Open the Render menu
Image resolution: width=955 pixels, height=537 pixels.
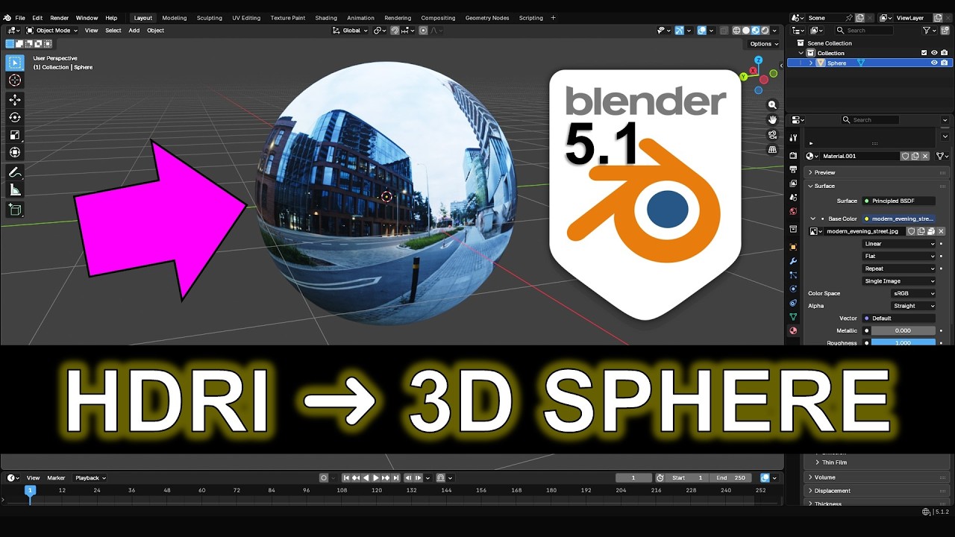coord(59,18)
